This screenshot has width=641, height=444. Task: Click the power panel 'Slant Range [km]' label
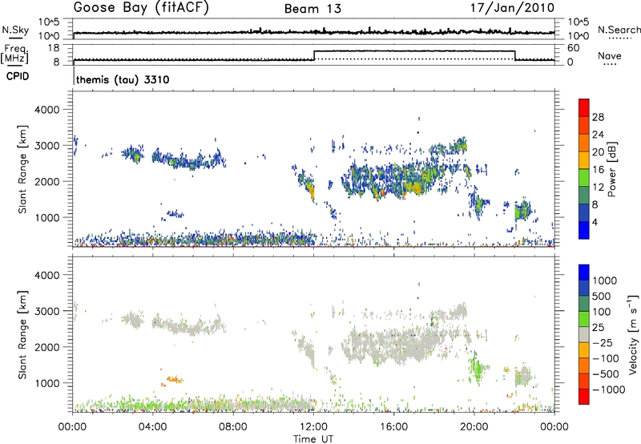click(22, 169)
